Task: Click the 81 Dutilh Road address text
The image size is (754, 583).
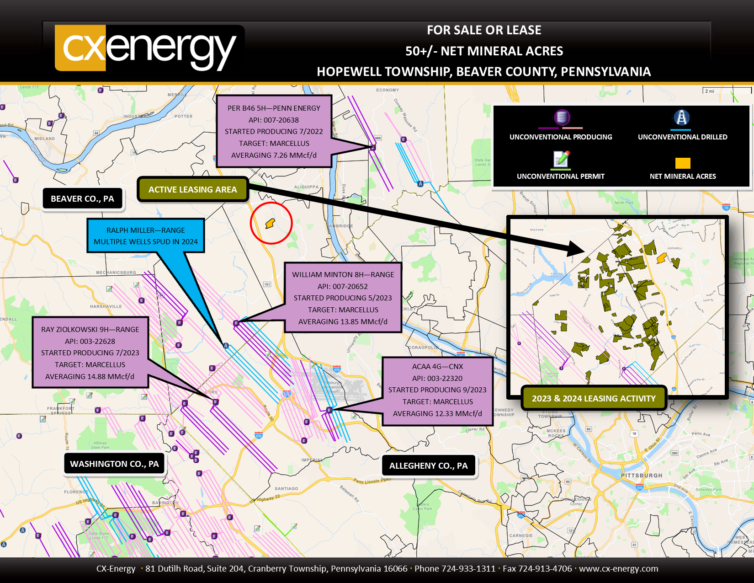Action: pyautogui.click(x=276, y=568)
